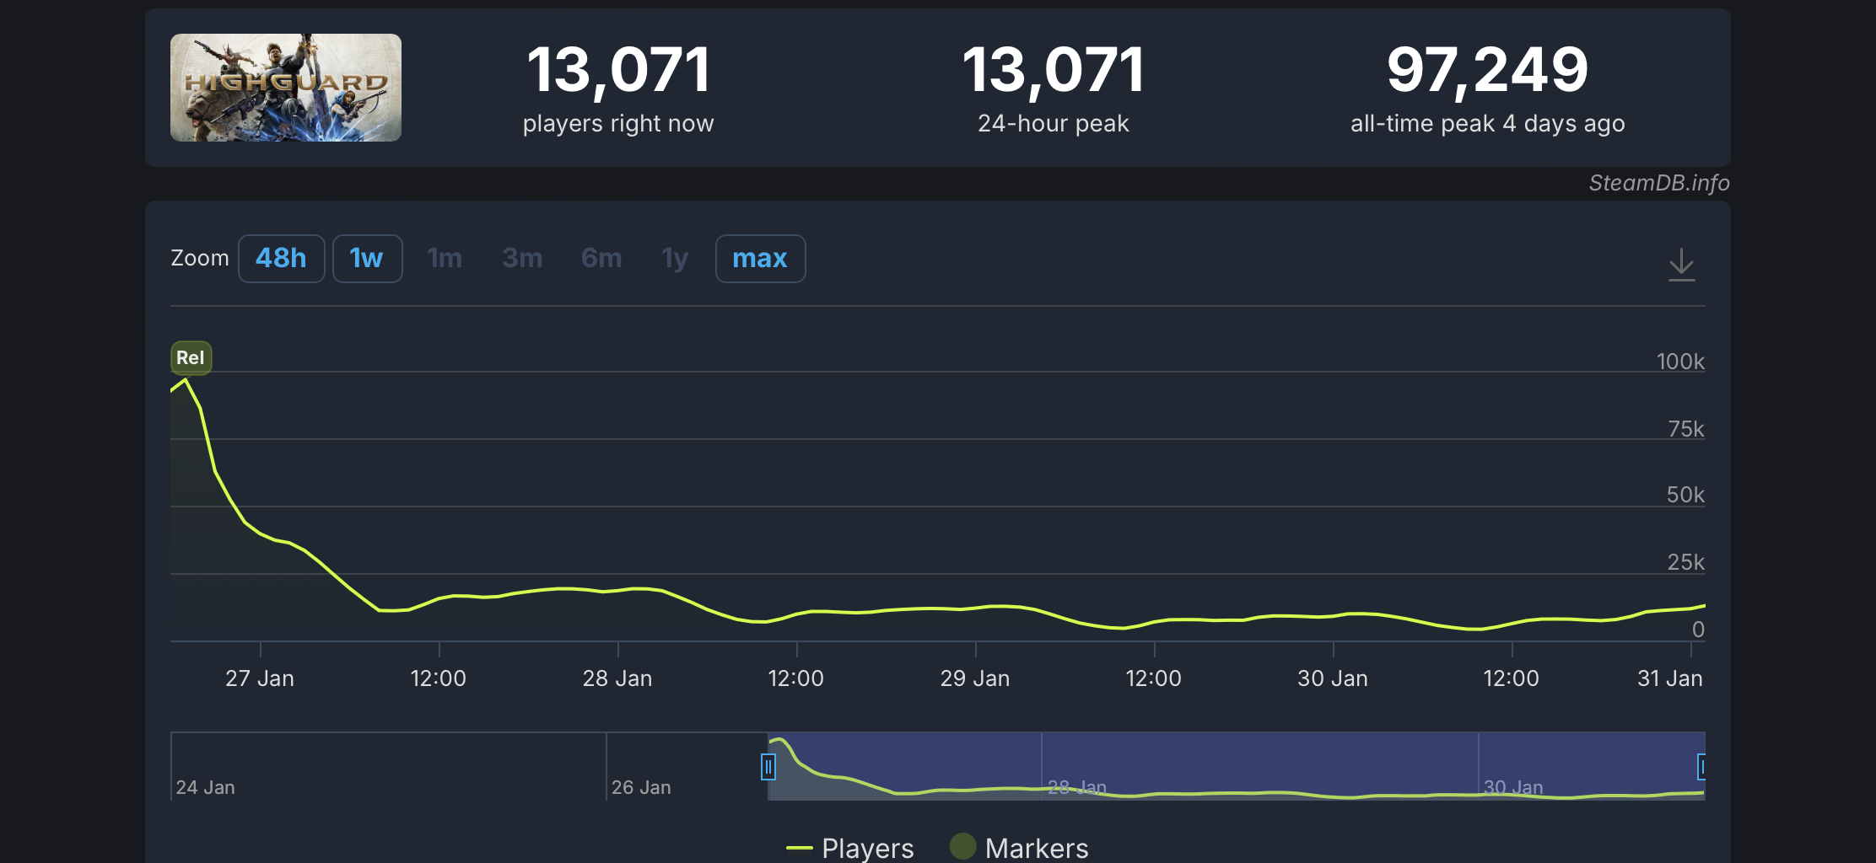Click the 24 Jan navigator label
Image resolution: width=1876 pixels, height=863 pixels.
pos(206,787)
